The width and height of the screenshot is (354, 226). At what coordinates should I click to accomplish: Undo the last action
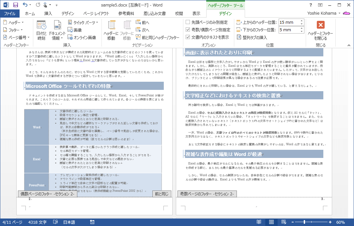(25, 5)
